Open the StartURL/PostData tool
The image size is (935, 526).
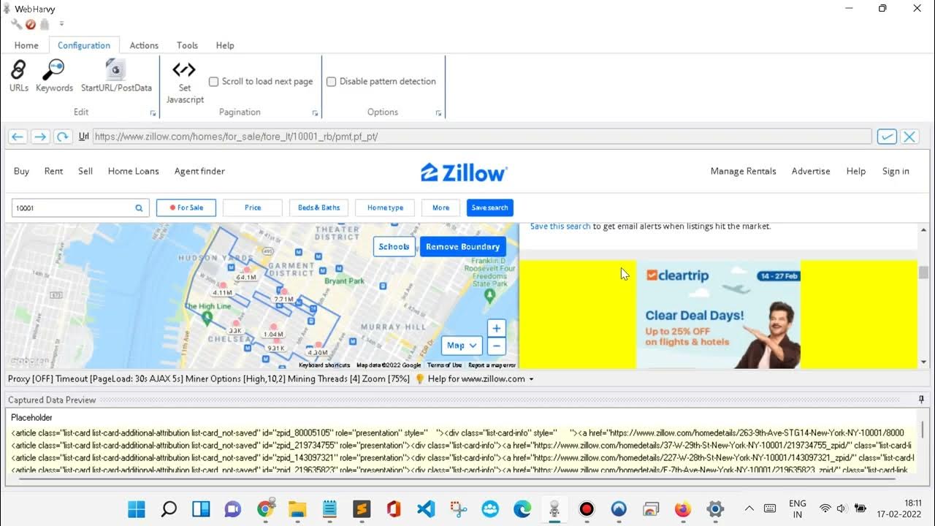point(116,76)
